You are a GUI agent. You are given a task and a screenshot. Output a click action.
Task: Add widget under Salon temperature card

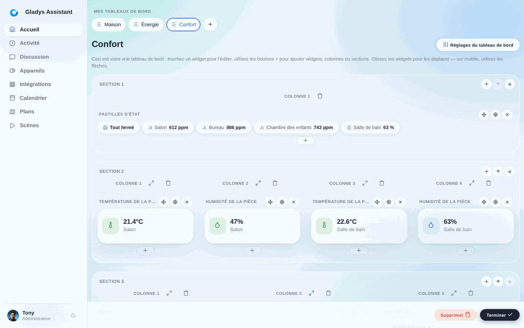146,251
